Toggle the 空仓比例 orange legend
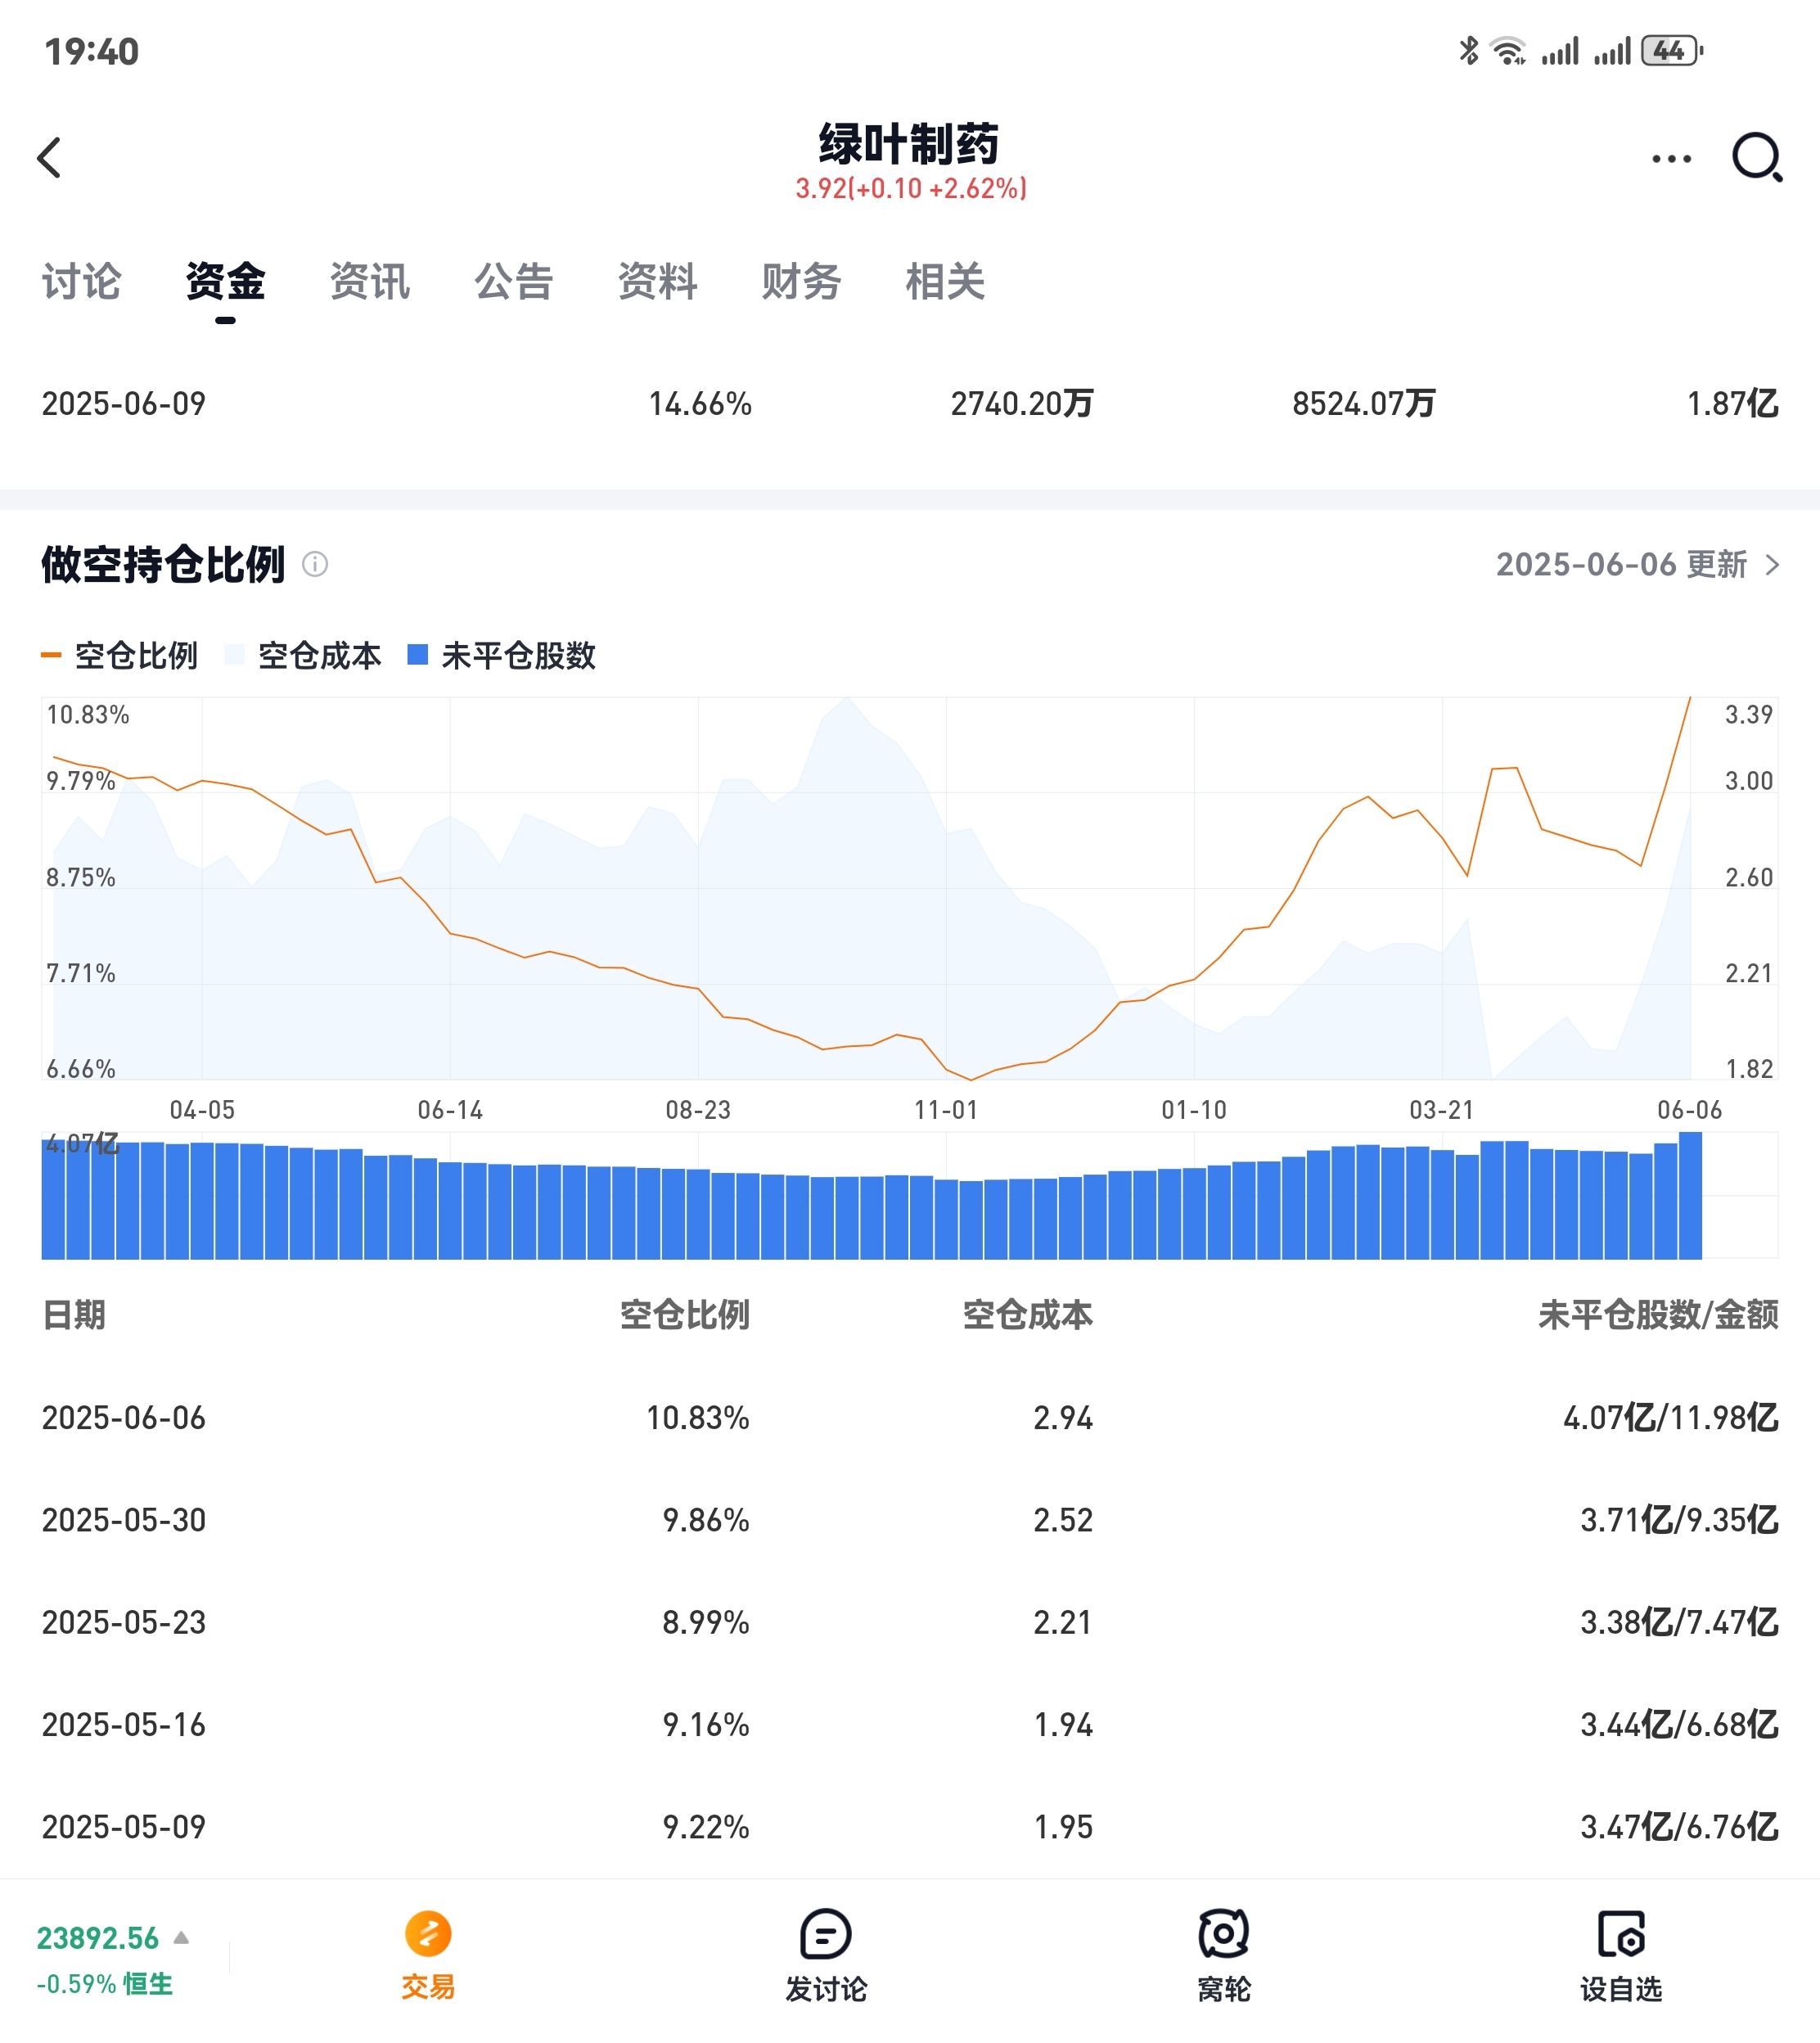Screen dimensions: 1820x2043 click(x=119, y=656)
